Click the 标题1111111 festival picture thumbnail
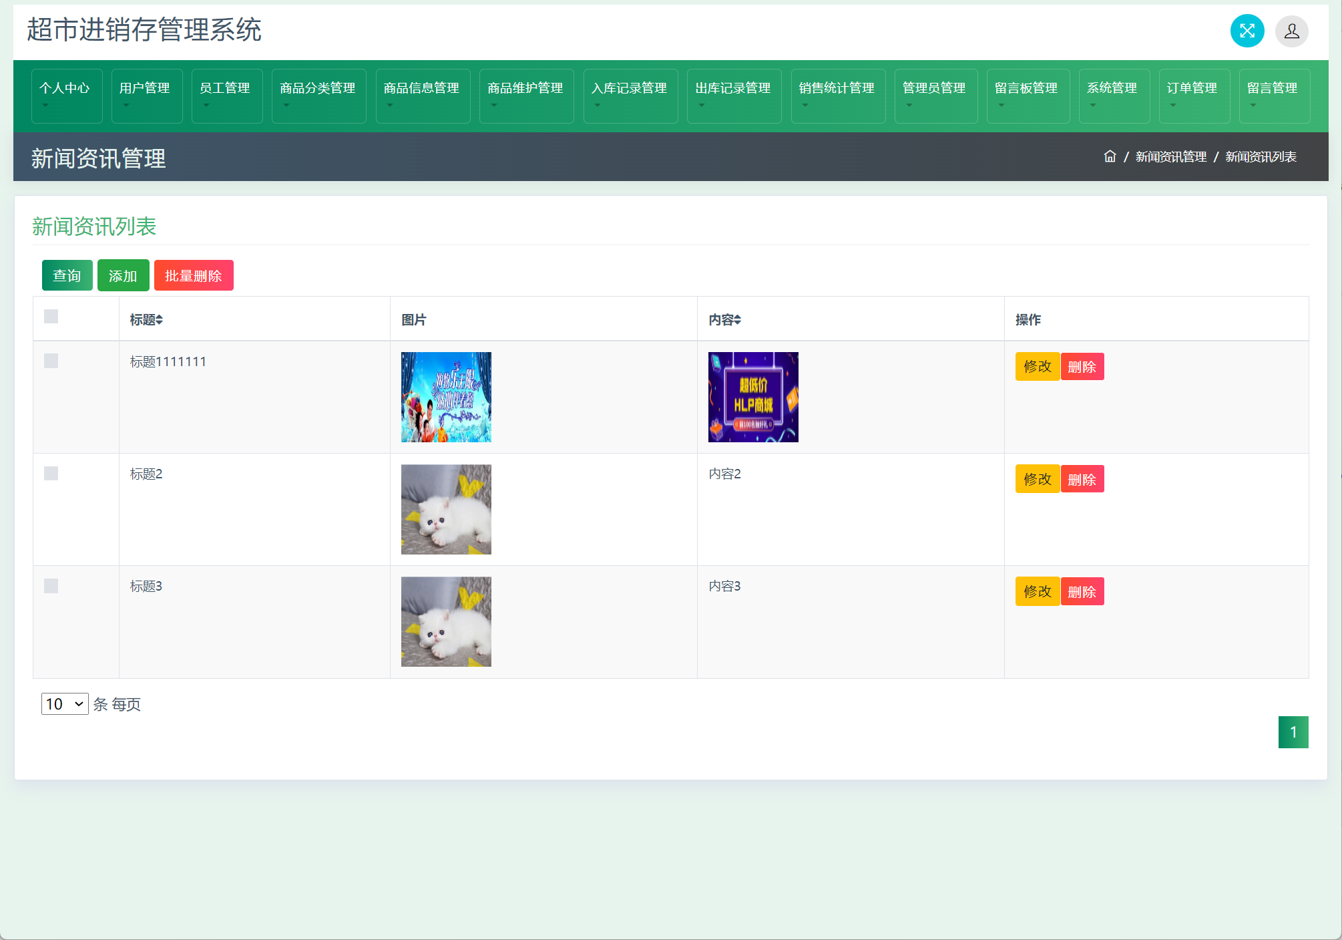The image size is (1342, 940). [x=446, y=397]
